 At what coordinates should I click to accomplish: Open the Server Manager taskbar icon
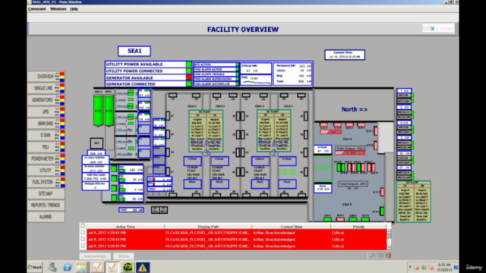[52, 267]
